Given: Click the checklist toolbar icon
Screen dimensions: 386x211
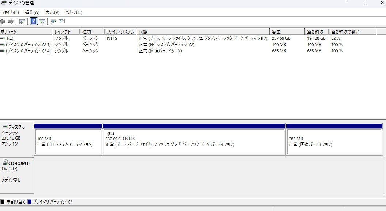Looking at the screenshot, I should pyautogui.click(x=62, y=21).
